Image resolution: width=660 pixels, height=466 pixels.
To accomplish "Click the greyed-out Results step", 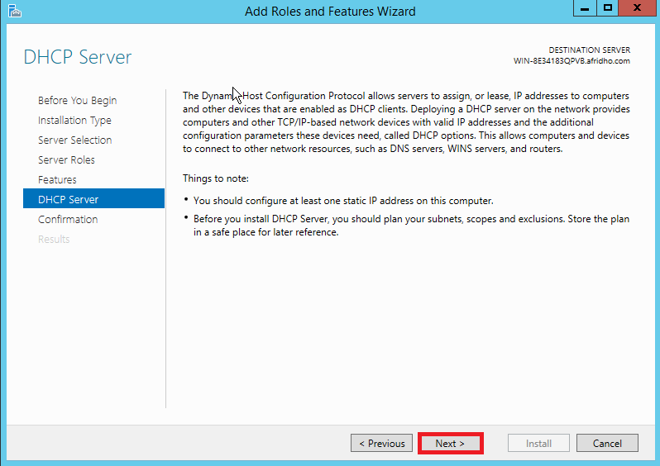I will point(54,239).
